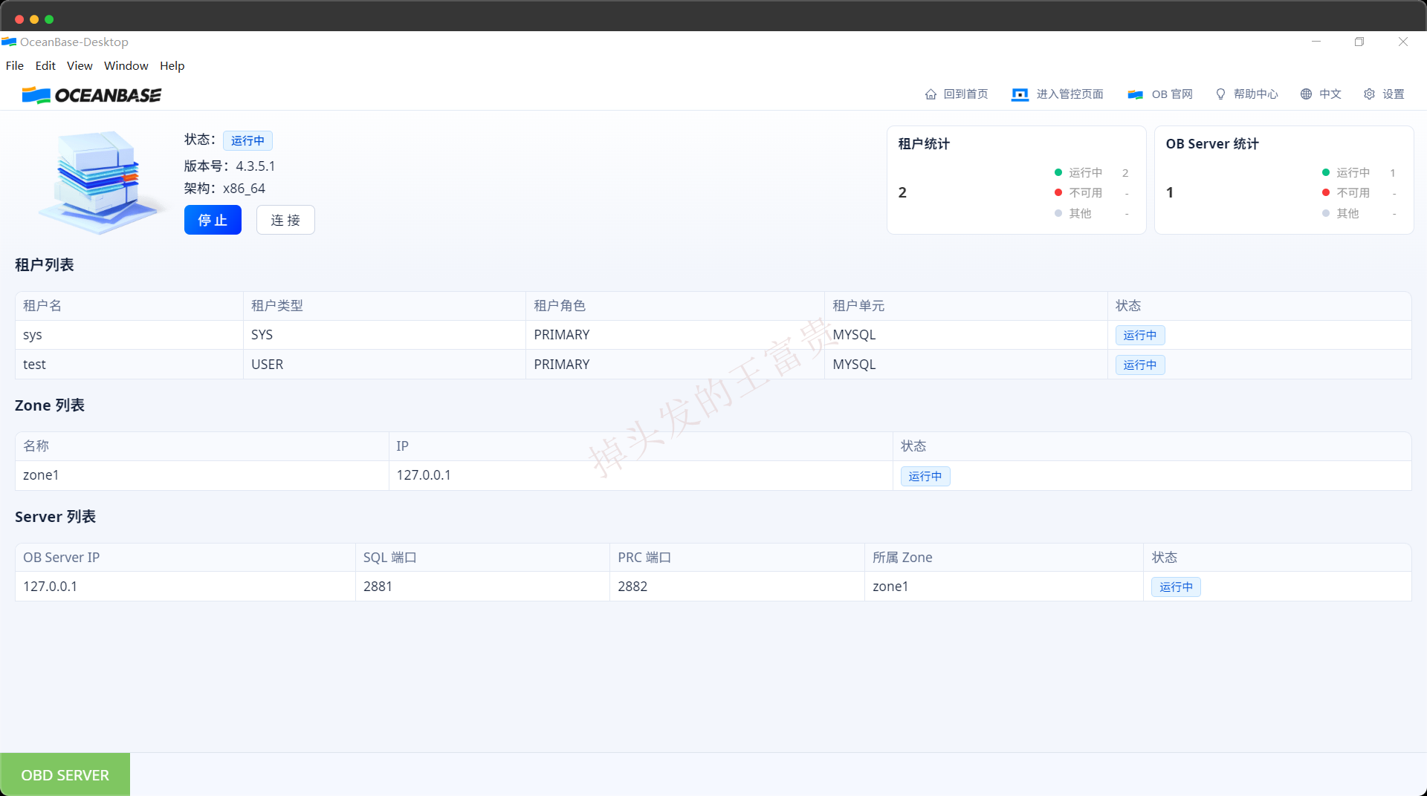Viewport: 1427px width, 796px height.
Task: Click the monitor icon for 进入管控页面
Action: coord(1020,94)
